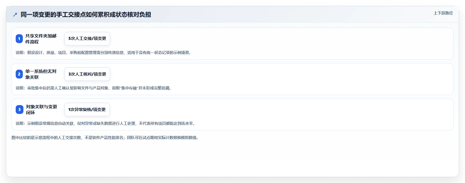Click the description starting 说明：审批集中后仍需人工确认
Screen dimensions: 465x183
pyautogui.click(x=94, y=88)
